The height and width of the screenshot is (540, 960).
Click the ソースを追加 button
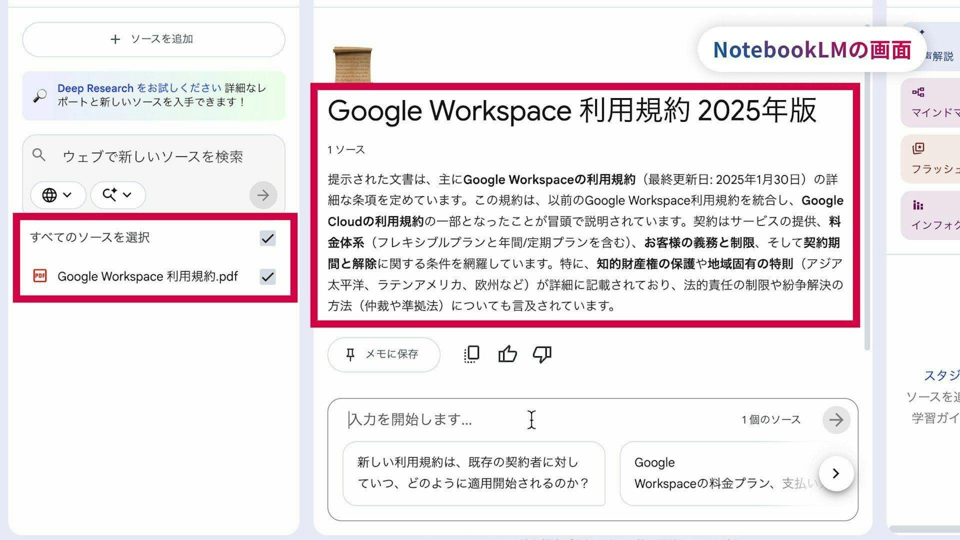tap(153, 39)
